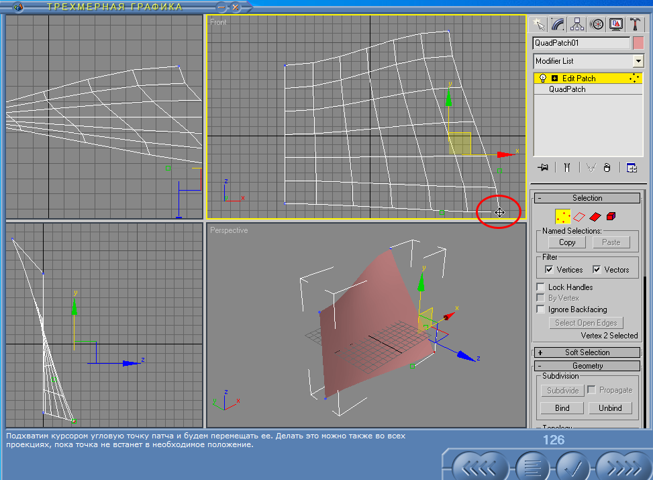Open the Motion command panel tab
653x480 pixels.
point(597,25)
